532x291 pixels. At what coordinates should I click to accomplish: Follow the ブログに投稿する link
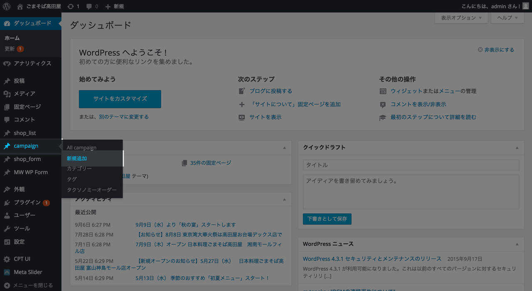pyautogui.click(x=271, y=91)
